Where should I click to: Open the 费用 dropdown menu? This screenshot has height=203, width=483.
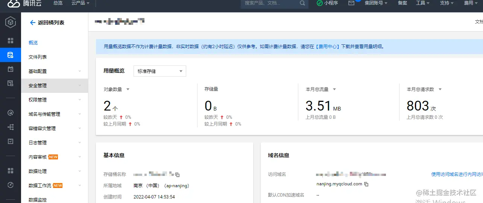pos(471,3)
